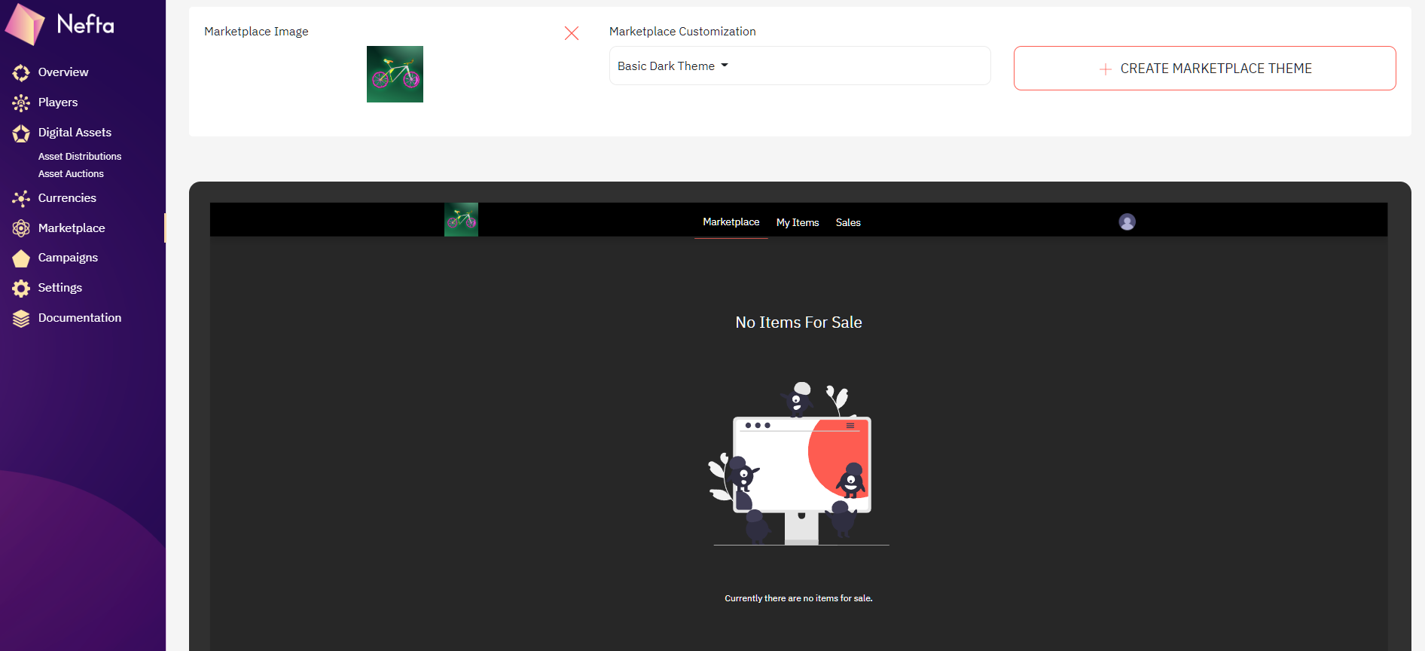
Task: Select Marketplace in sidebar
Action: (x=72, y=228)
